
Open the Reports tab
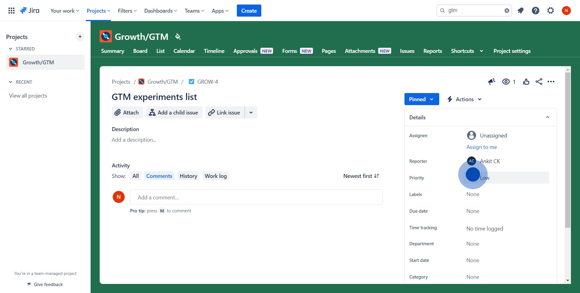pyautogui.click(x=433, y=51)
